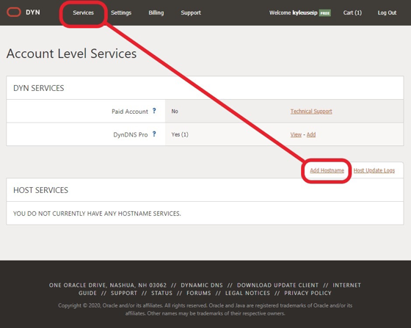Click the Technical Support link
411x328 pixels.
pyautogui.click(x=311, y=112)
